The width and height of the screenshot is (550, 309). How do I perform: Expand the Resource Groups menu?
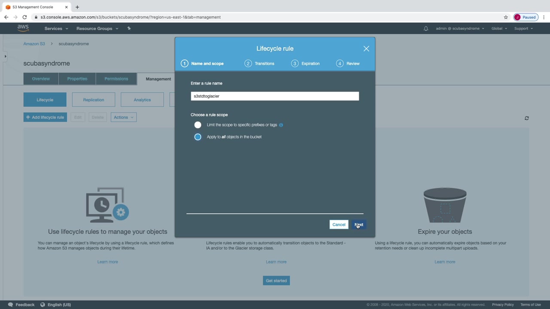pos(97,28)
